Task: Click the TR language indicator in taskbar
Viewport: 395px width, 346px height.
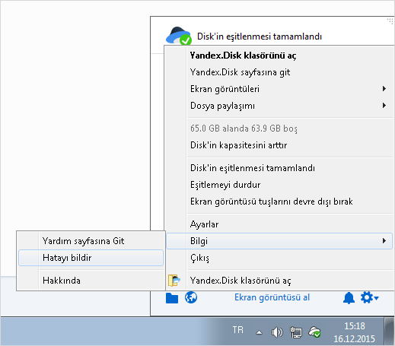Action: [237, 330]
